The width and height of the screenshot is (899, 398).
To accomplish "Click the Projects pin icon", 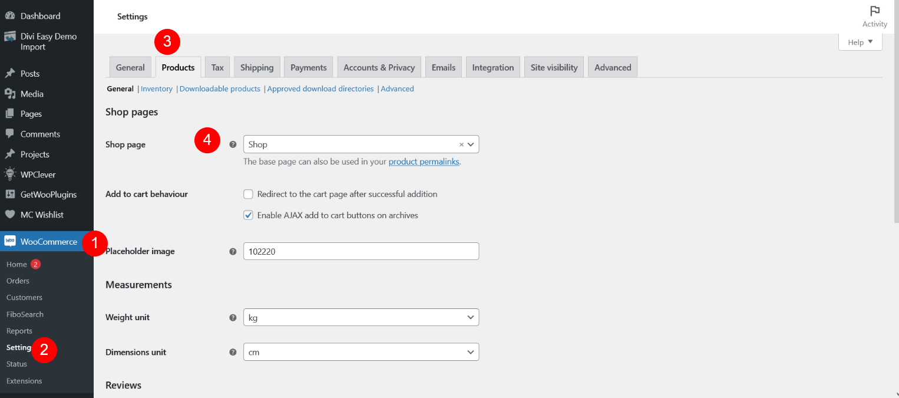I will (9, 154).
